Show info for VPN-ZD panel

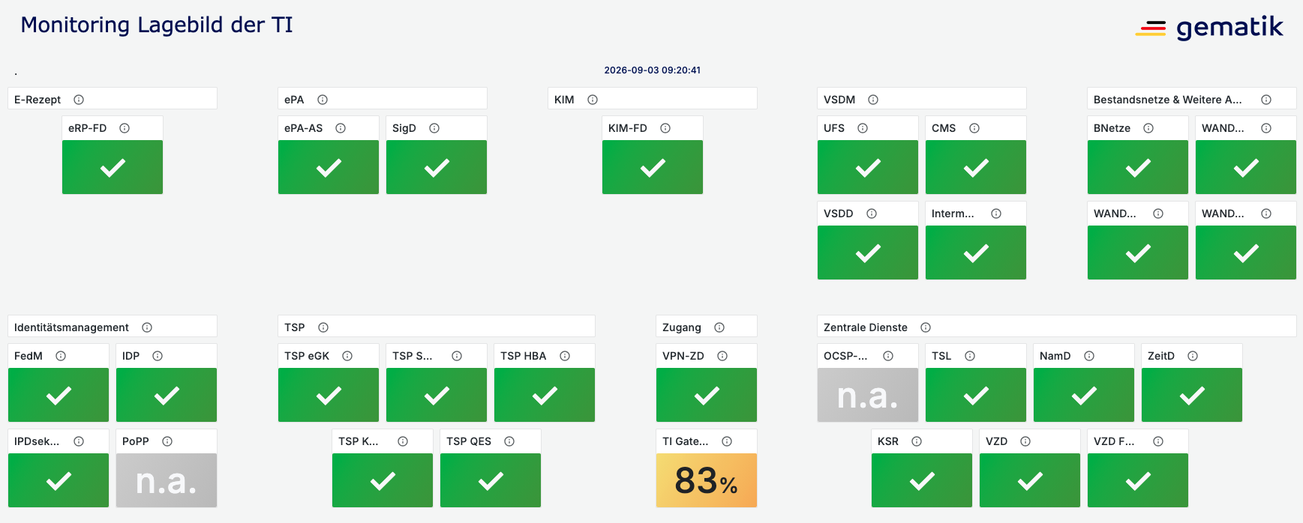[722, 356]
